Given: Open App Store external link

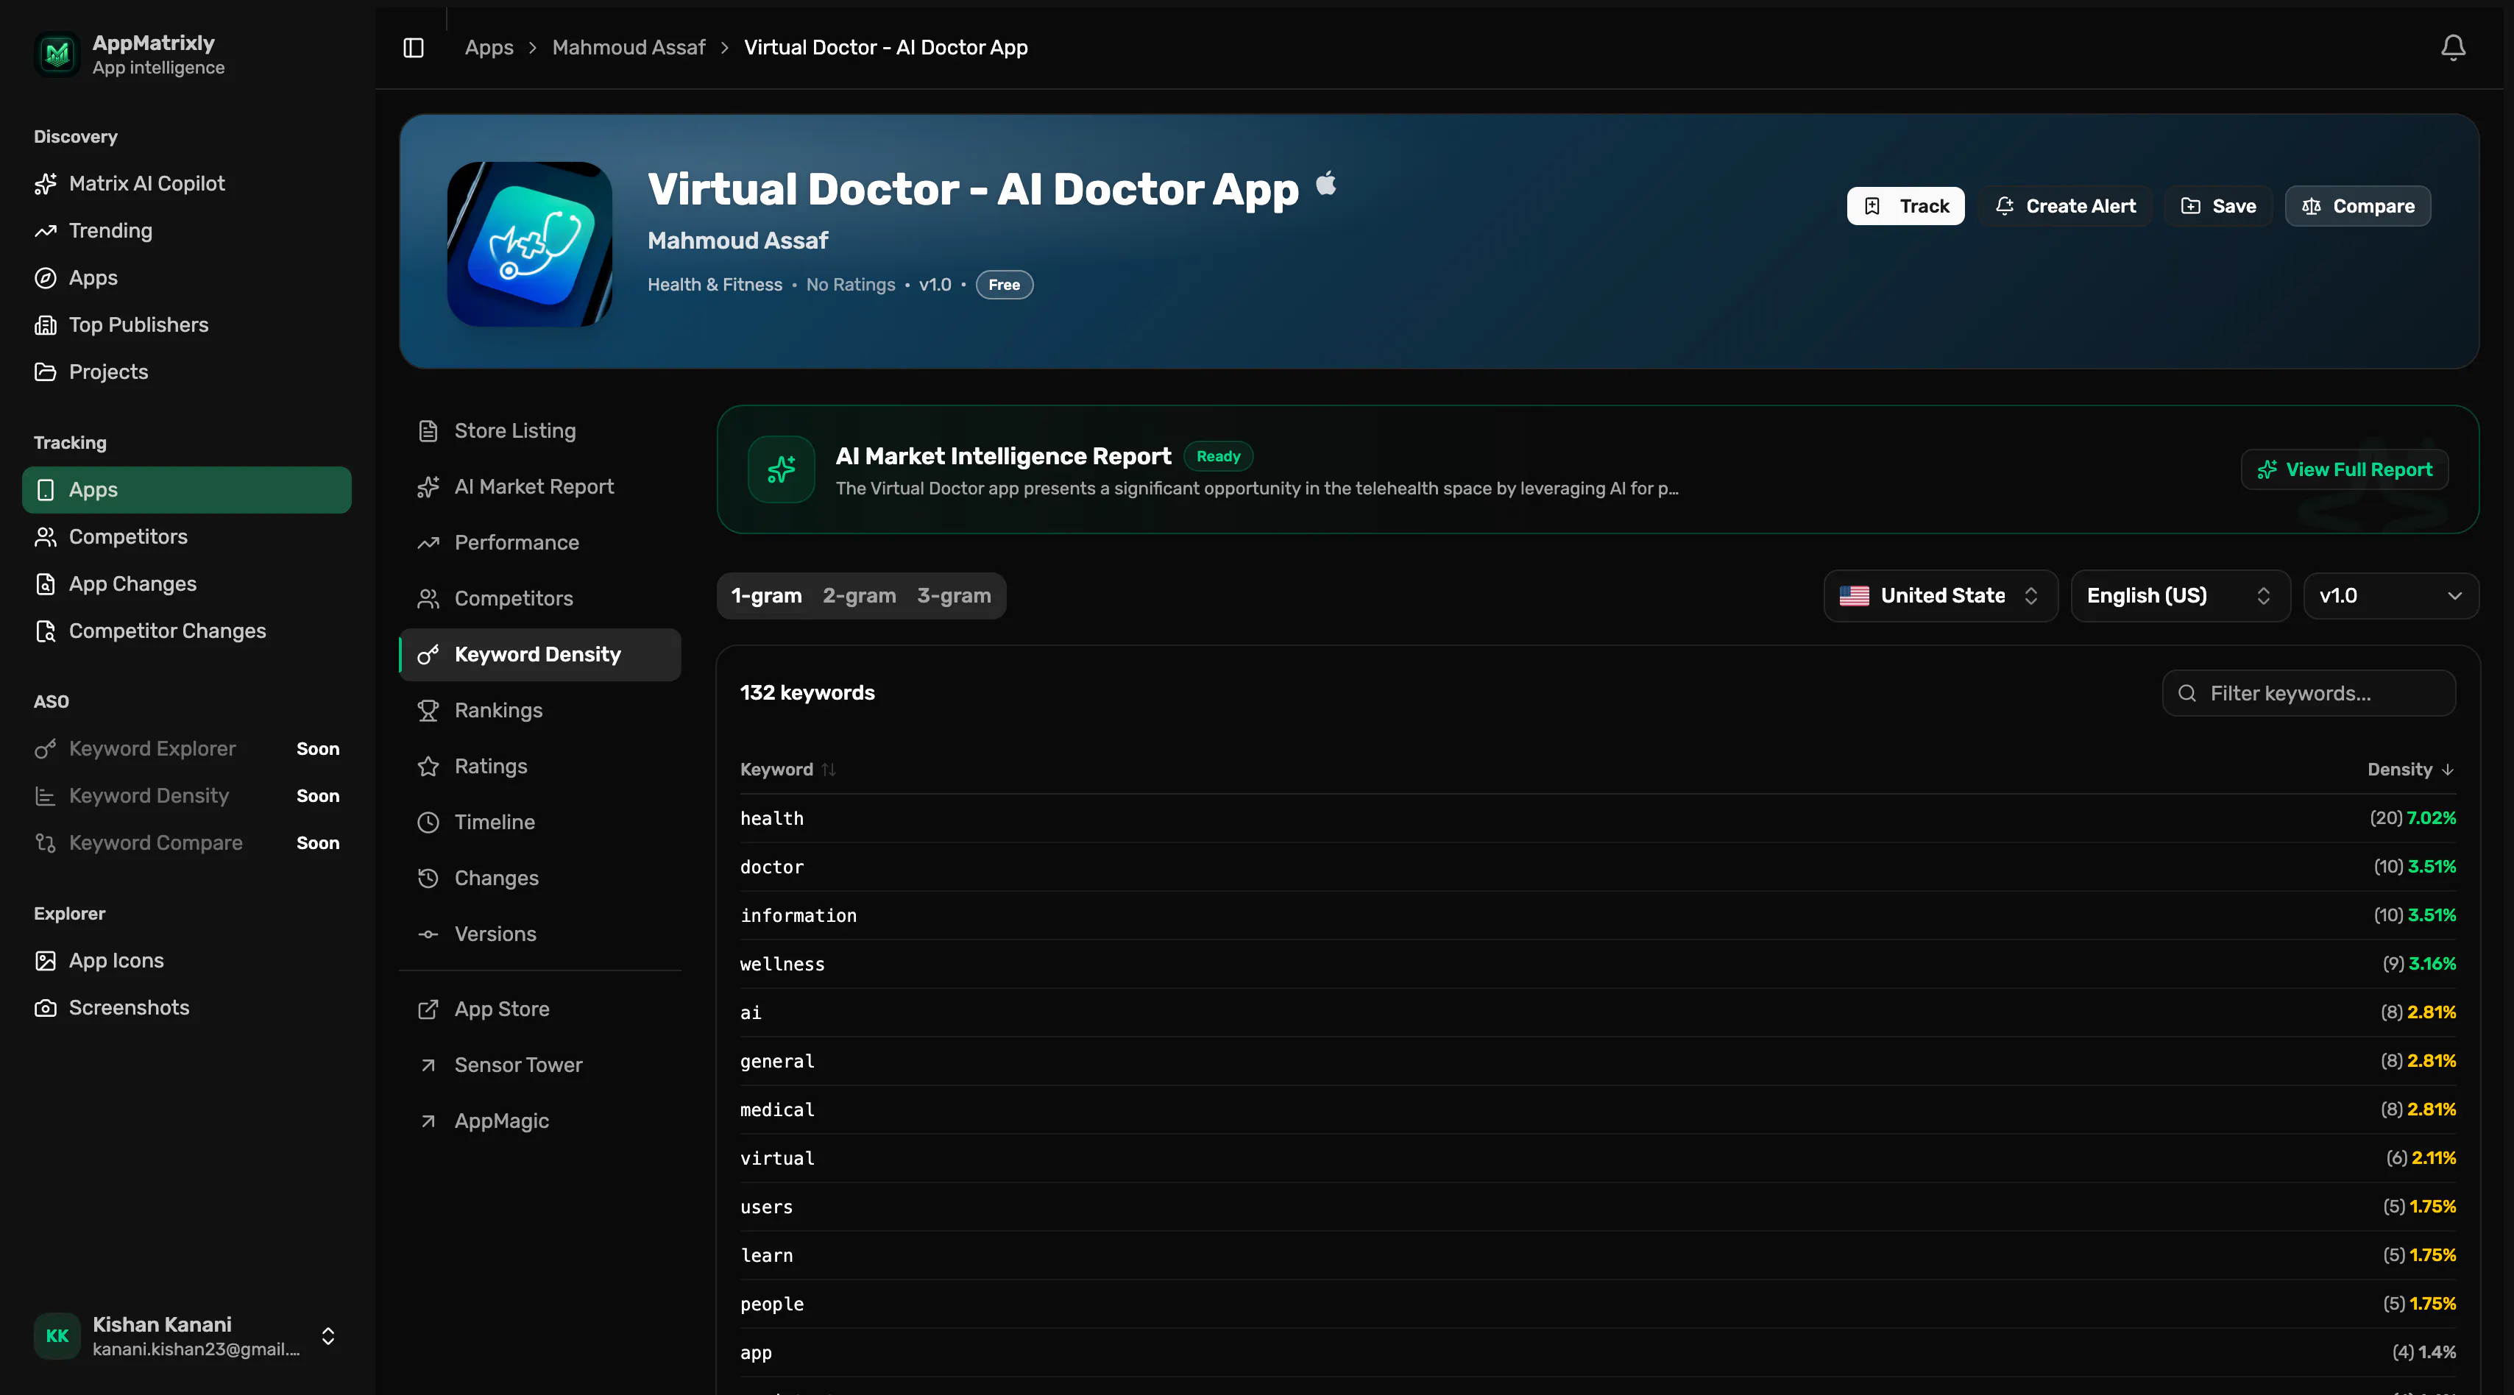Looking at the screenshot, I should click(x=539, y=1009).
